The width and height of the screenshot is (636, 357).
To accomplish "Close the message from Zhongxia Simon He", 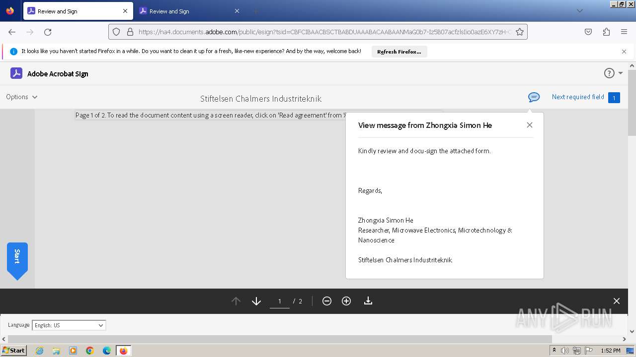I will 530,125.
